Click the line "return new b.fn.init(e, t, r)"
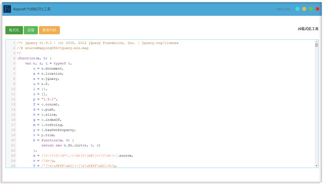Viewport: 324px width, 184px height. 73,145
